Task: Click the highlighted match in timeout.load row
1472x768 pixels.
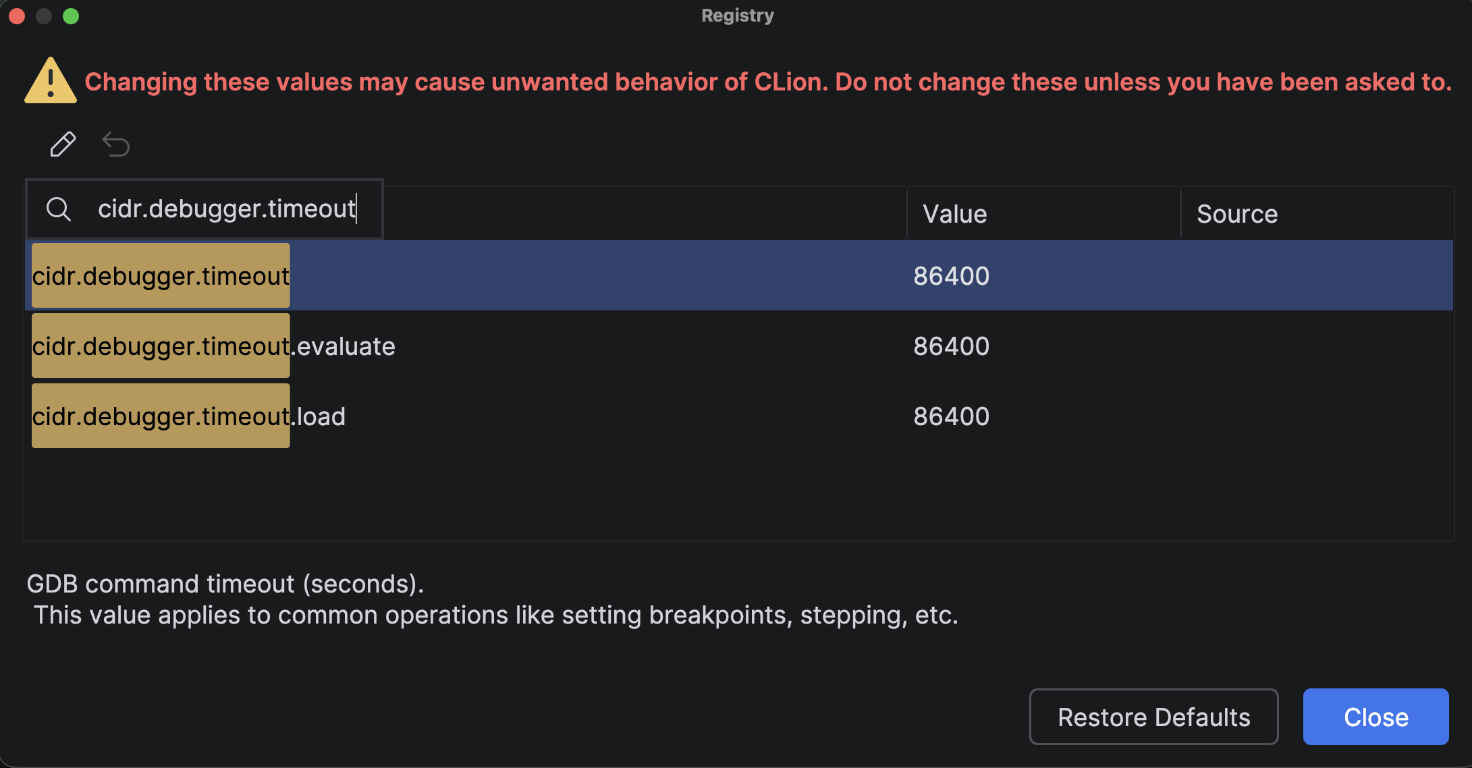Action: (161, 416)
